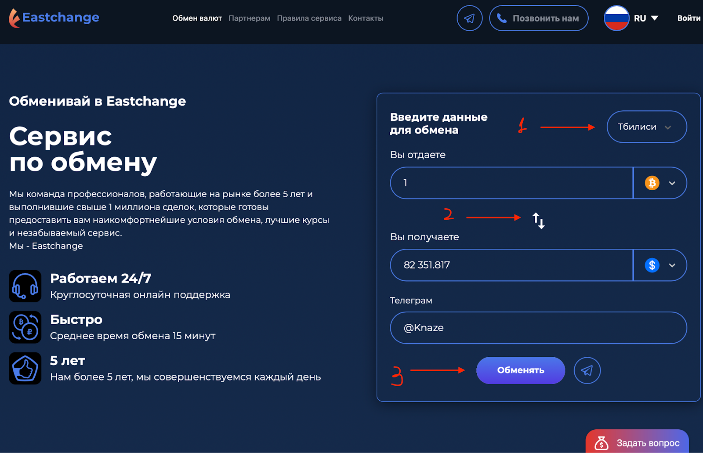Open the Тбилиси city dropdown
The height and width of the screenshot is (453, 703).
pos(647,127)
